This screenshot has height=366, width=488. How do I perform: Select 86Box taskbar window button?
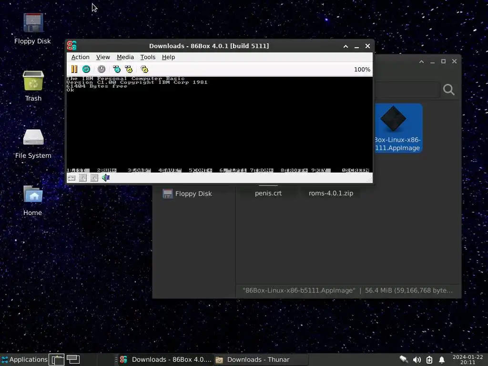coord(165,359)
